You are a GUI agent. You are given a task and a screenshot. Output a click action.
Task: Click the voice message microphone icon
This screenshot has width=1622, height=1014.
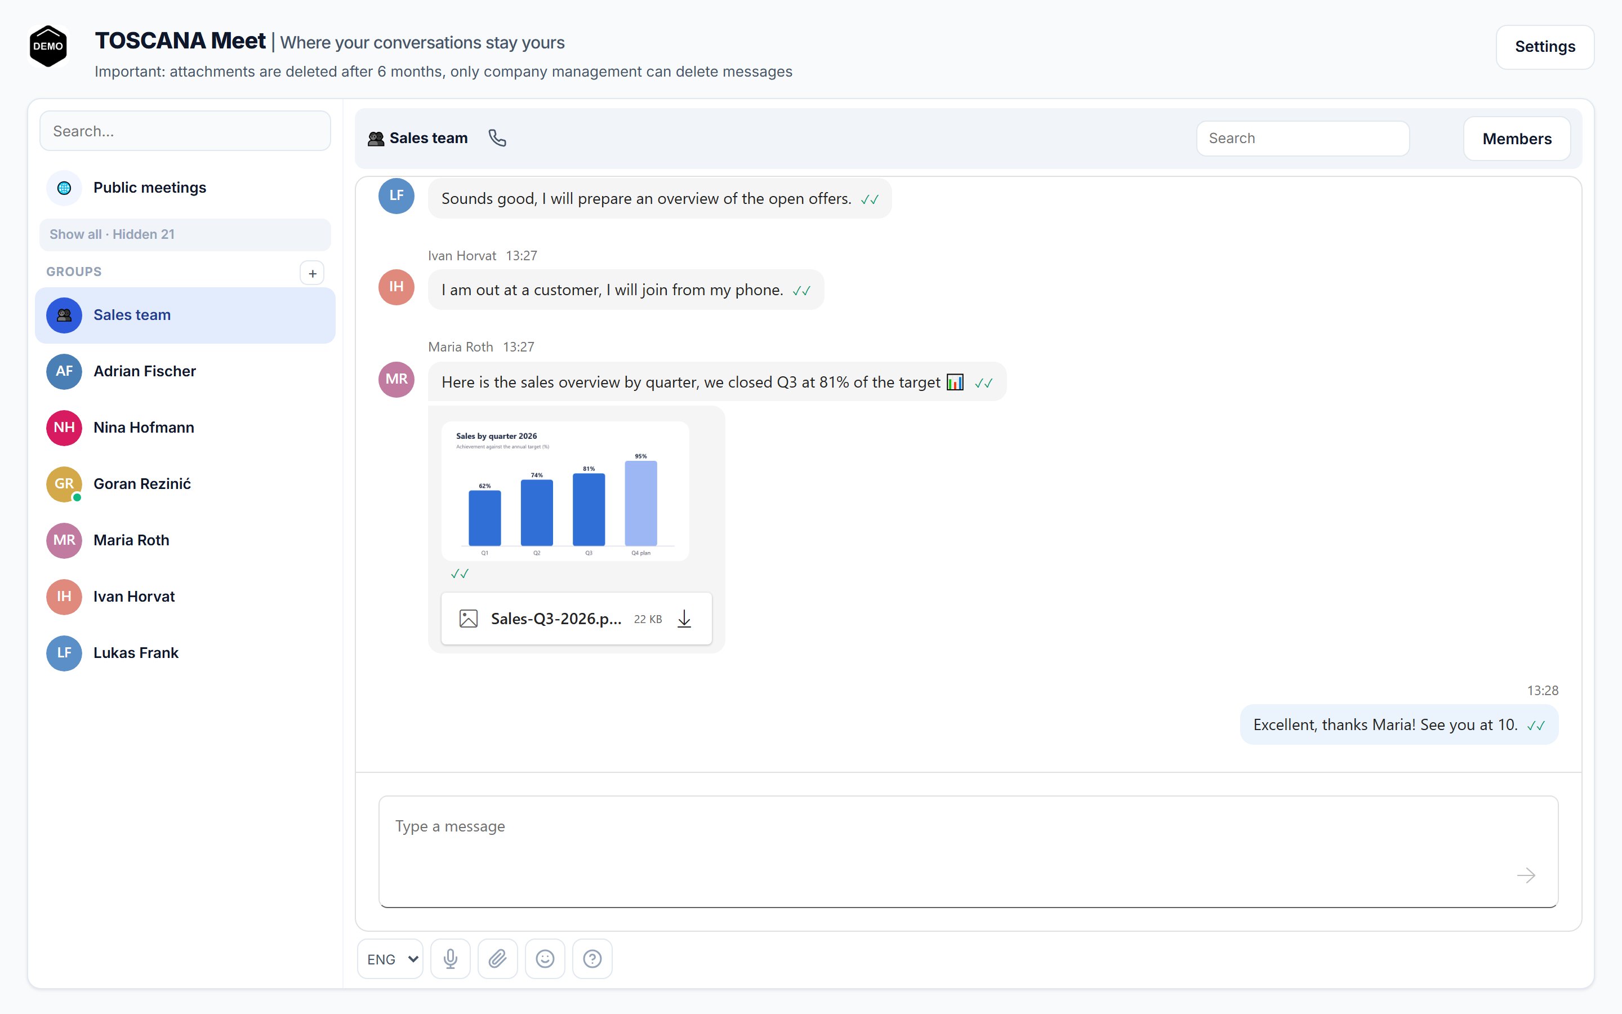[451, 959]
